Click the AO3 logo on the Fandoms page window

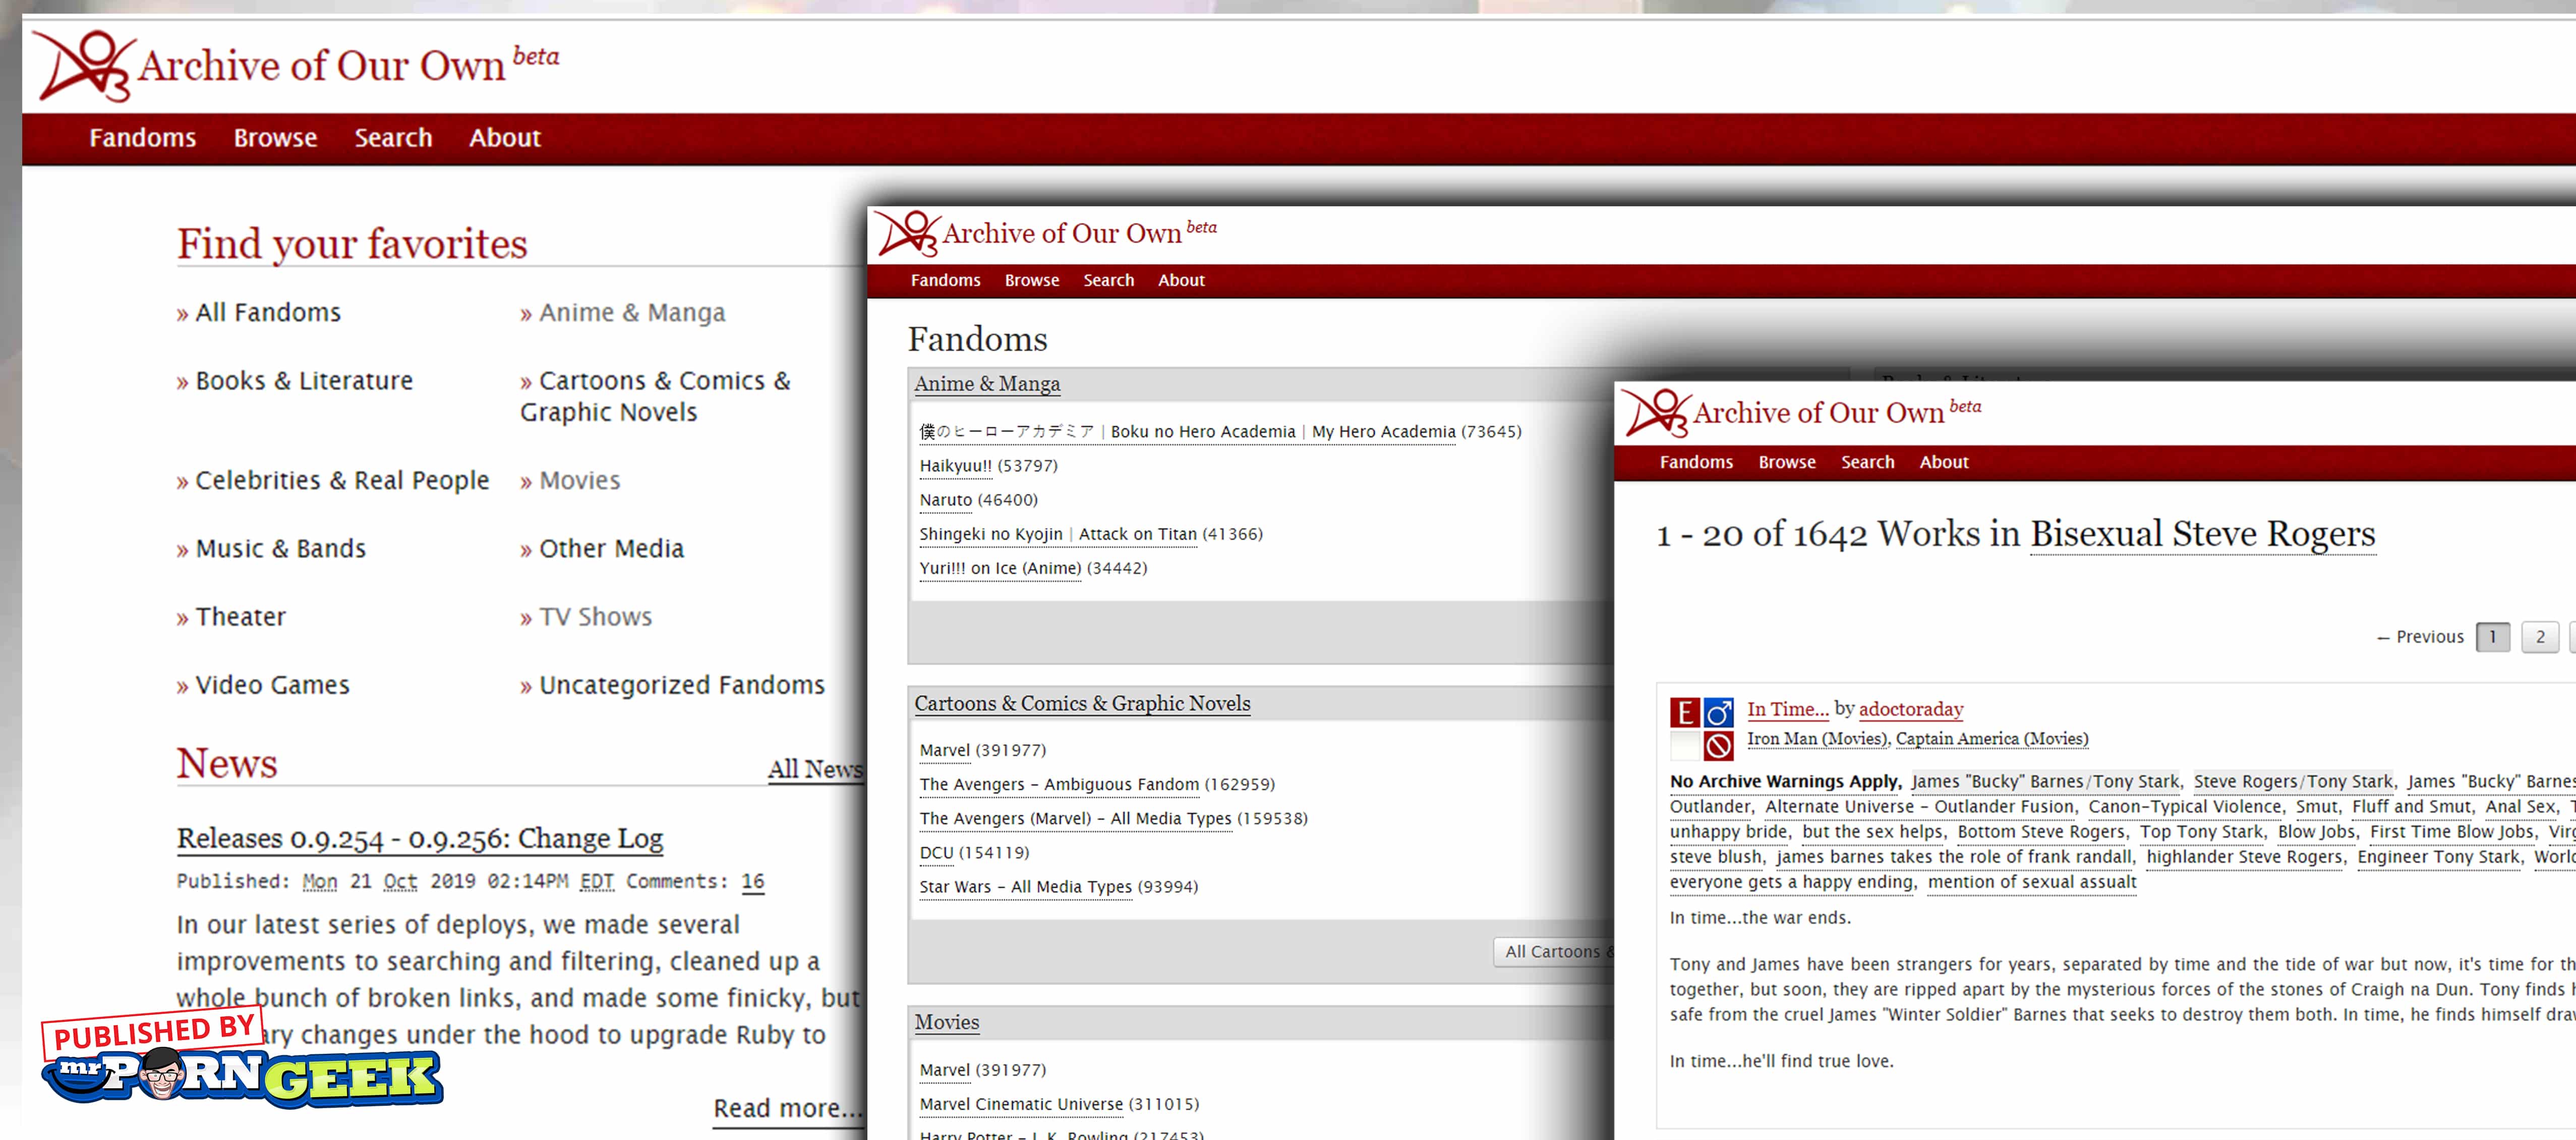(x=908, y=234)
